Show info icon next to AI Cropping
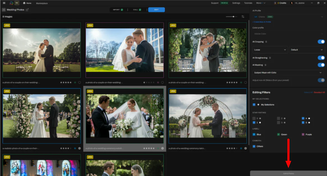The width and height of the screenshot is (327, 176). click(266, 42)
